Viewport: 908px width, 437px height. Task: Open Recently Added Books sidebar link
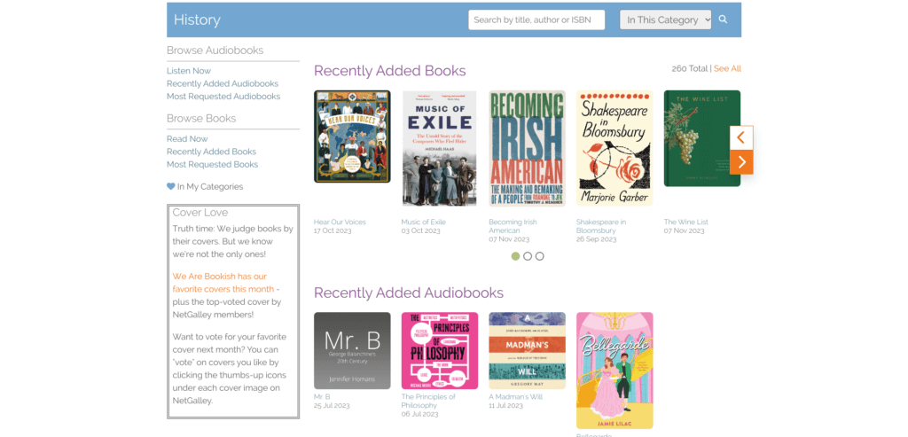point(211,152)
